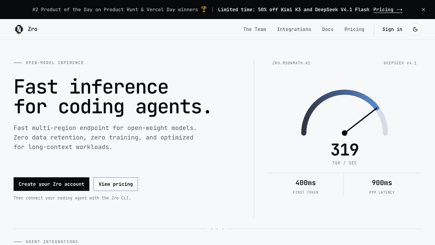This screenshot has height=245, width=435.
Task: Open the Integrations nav item
Action: (x=294, y=29)
